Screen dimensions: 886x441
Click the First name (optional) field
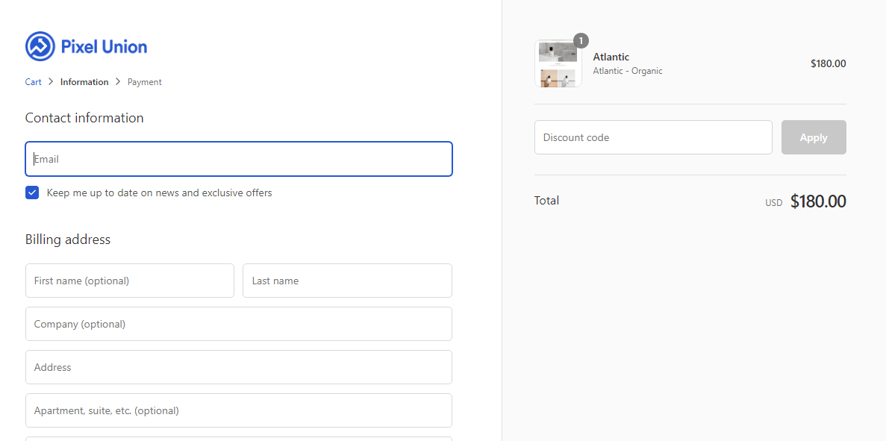[130, 281]
